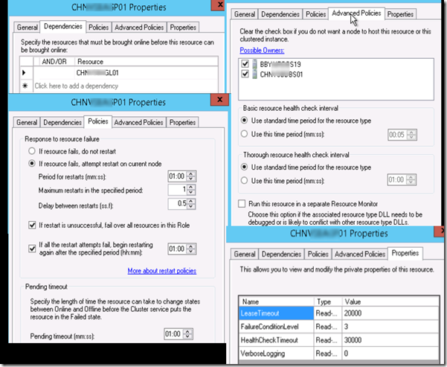Viewport: 447px width, 367px height.
Task: Enable Run this resource in a separate Resource Monitor
Action: tap(242, 204)
